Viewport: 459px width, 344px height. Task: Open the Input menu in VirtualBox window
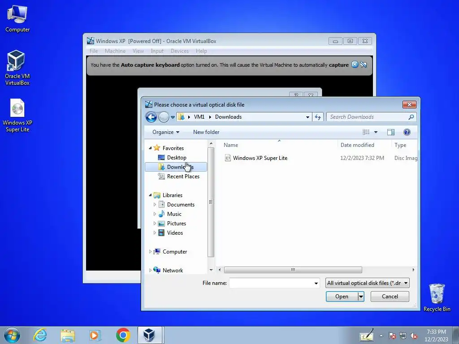pyautogui.click(x=157, y=51)
